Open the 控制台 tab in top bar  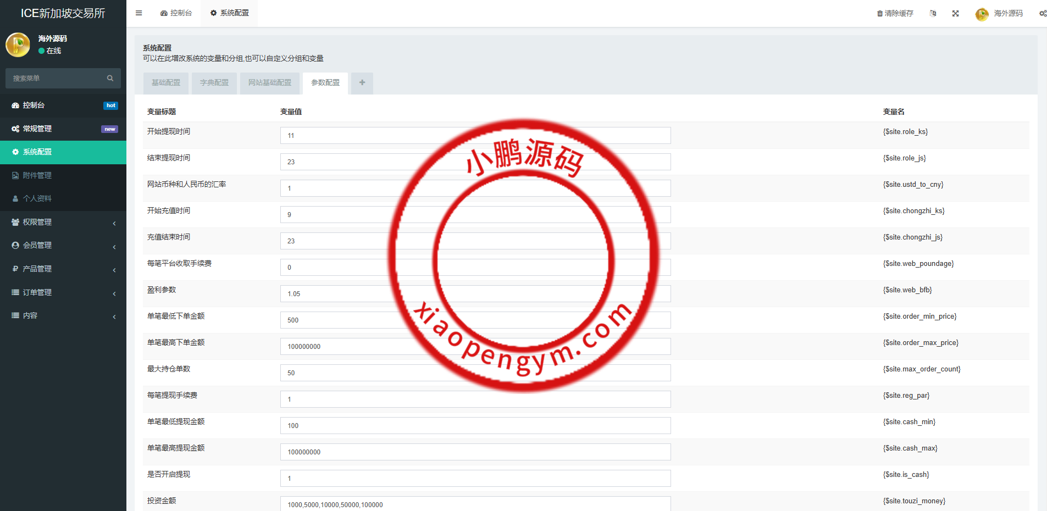[x=176, y=13]
